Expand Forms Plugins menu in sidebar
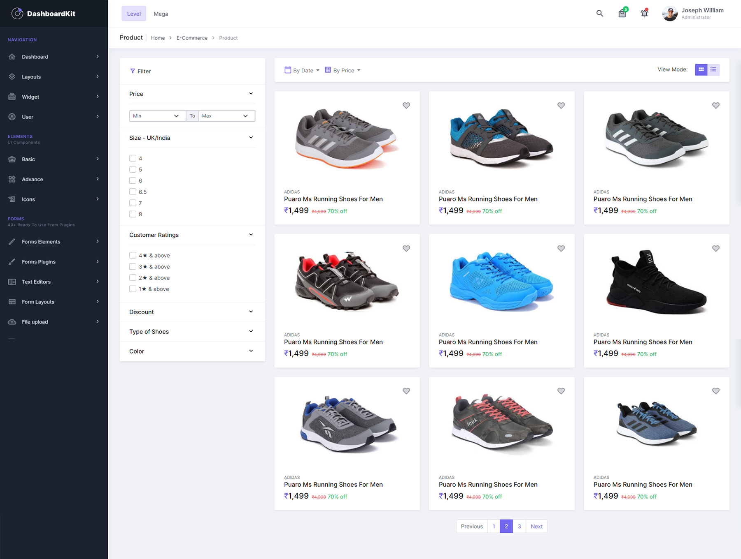This screenshot has width=741, height=559. 98,261
